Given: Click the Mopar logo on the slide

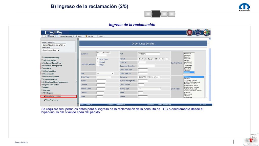Looking at the screenshot, I should tap(245, 8).
